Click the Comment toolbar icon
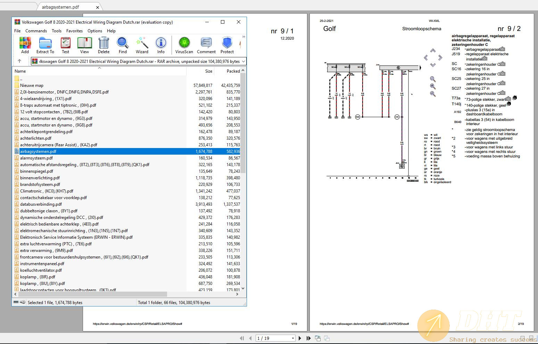Viewport: 538px width, 344px height. (x=206, y=46)
